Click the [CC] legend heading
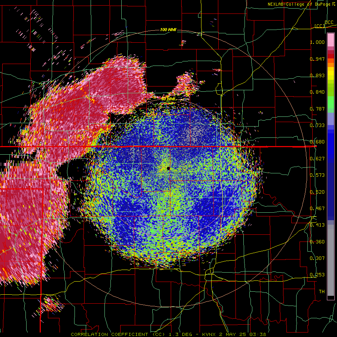The height and width of the screenshot is (337, 337). (x=320, y=26)
